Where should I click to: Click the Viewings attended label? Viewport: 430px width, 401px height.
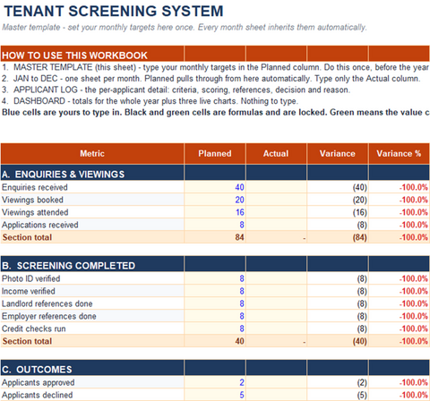(35, 212)
